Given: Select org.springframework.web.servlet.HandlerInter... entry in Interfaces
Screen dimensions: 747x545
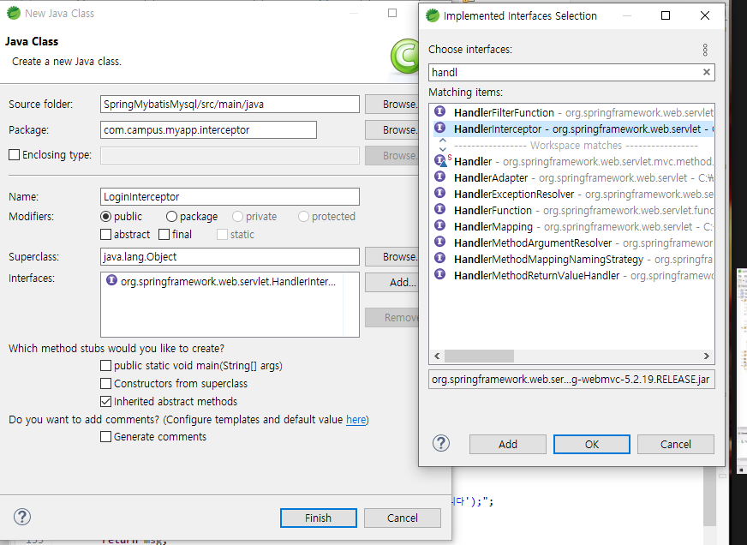Looking at the screenshot, I should click(x=221, y=281).
